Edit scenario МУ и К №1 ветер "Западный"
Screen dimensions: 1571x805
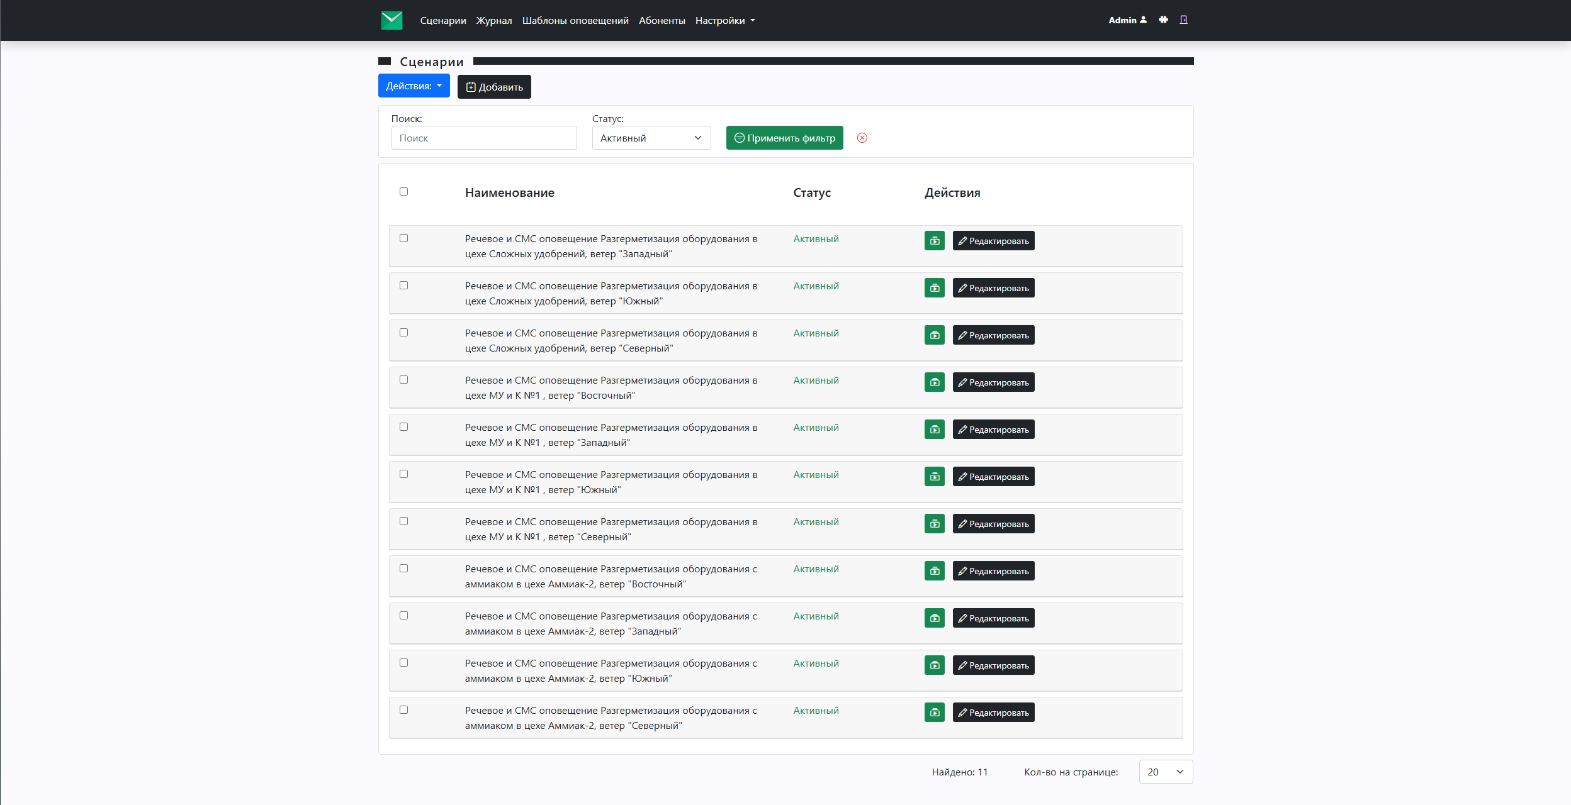pyautogui.click(x=993, y=430)
